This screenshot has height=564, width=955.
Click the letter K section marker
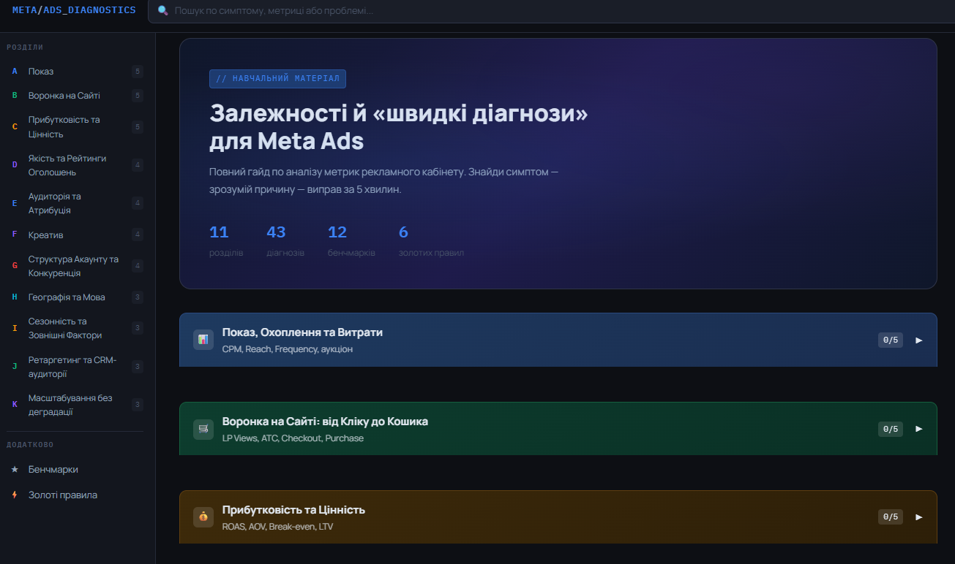pyautogui.click(x=15, y=405)
